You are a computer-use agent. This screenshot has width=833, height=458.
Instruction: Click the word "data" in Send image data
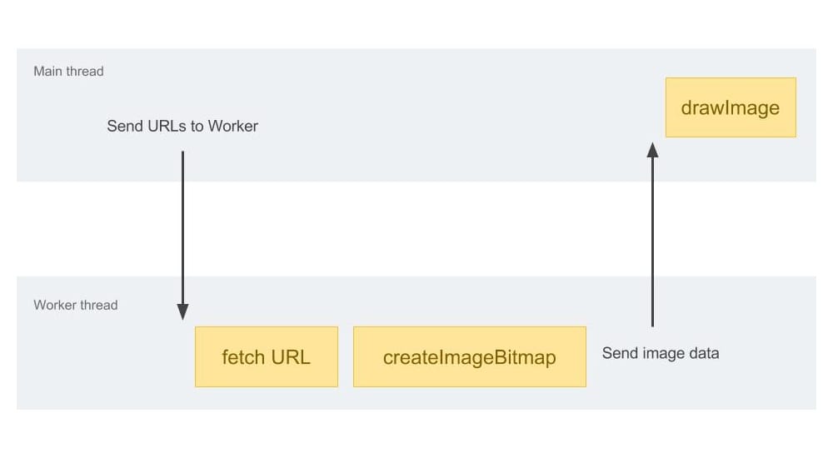click(702, 353)
